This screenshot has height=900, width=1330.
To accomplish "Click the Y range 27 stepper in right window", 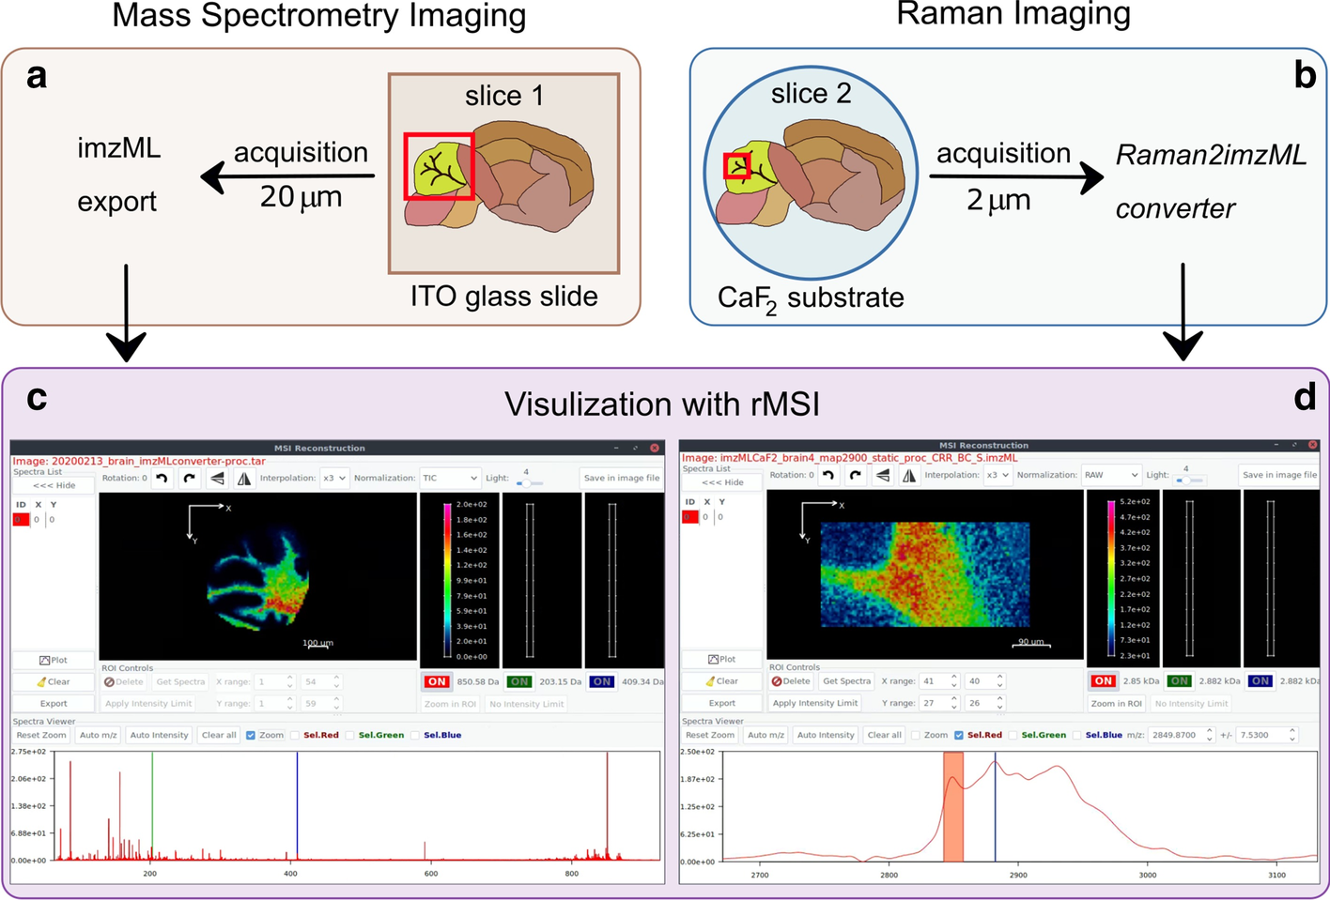I will 938,703.
